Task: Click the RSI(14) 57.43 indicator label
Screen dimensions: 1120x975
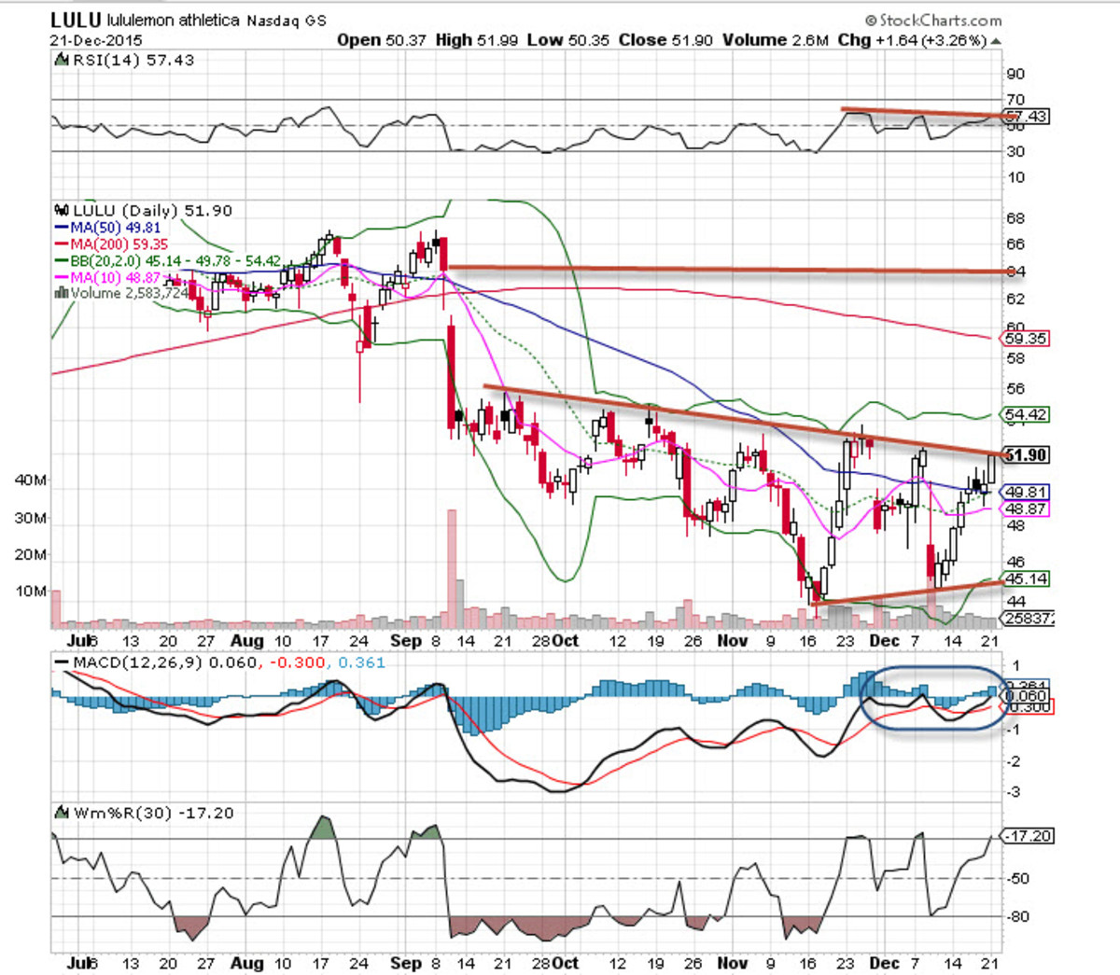Action: pos(133,60)
